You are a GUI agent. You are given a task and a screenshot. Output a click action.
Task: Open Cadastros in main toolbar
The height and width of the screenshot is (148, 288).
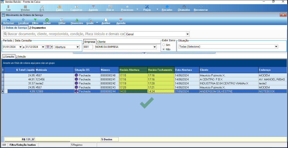coord(76,8)
